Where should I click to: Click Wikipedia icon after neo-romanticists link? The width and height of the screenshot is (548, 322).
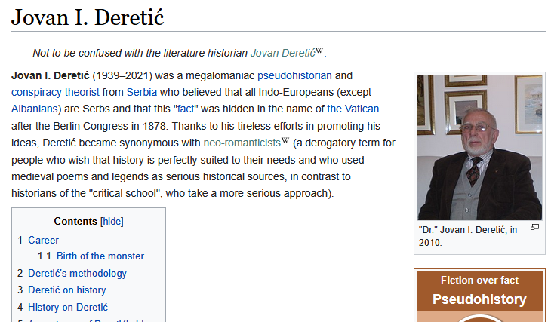pyautogui.click(x=285, y=140)
